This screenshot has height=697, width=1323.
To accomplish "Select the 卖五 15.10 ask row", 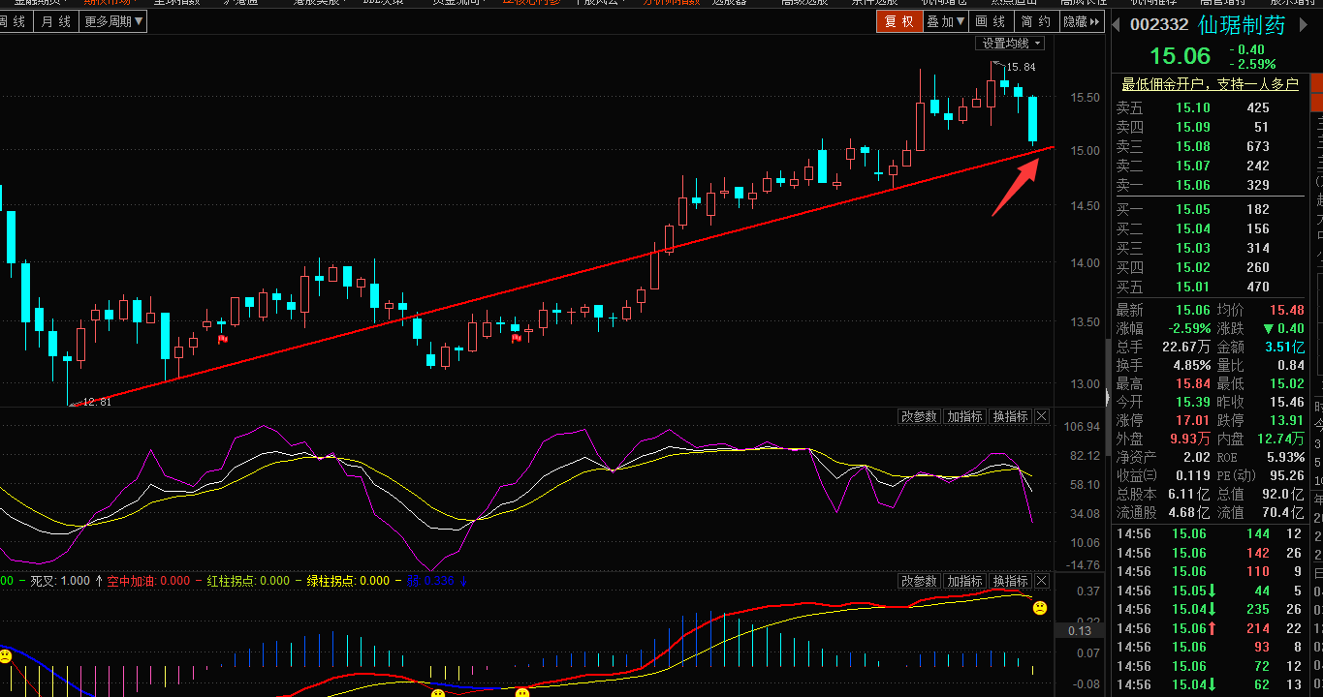I will 1209,107.
